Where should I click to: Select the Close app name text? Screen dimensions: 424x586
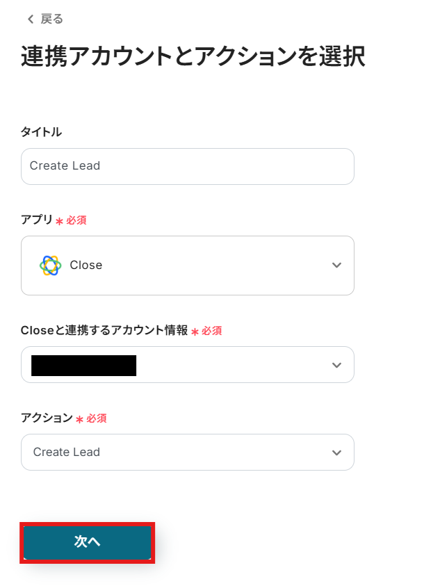pyautogui.click(x=86, y=265)
